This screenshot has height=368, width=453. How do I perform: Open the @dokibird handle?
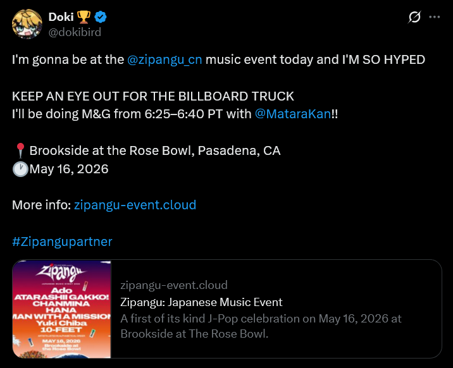(x=75, y=32)
